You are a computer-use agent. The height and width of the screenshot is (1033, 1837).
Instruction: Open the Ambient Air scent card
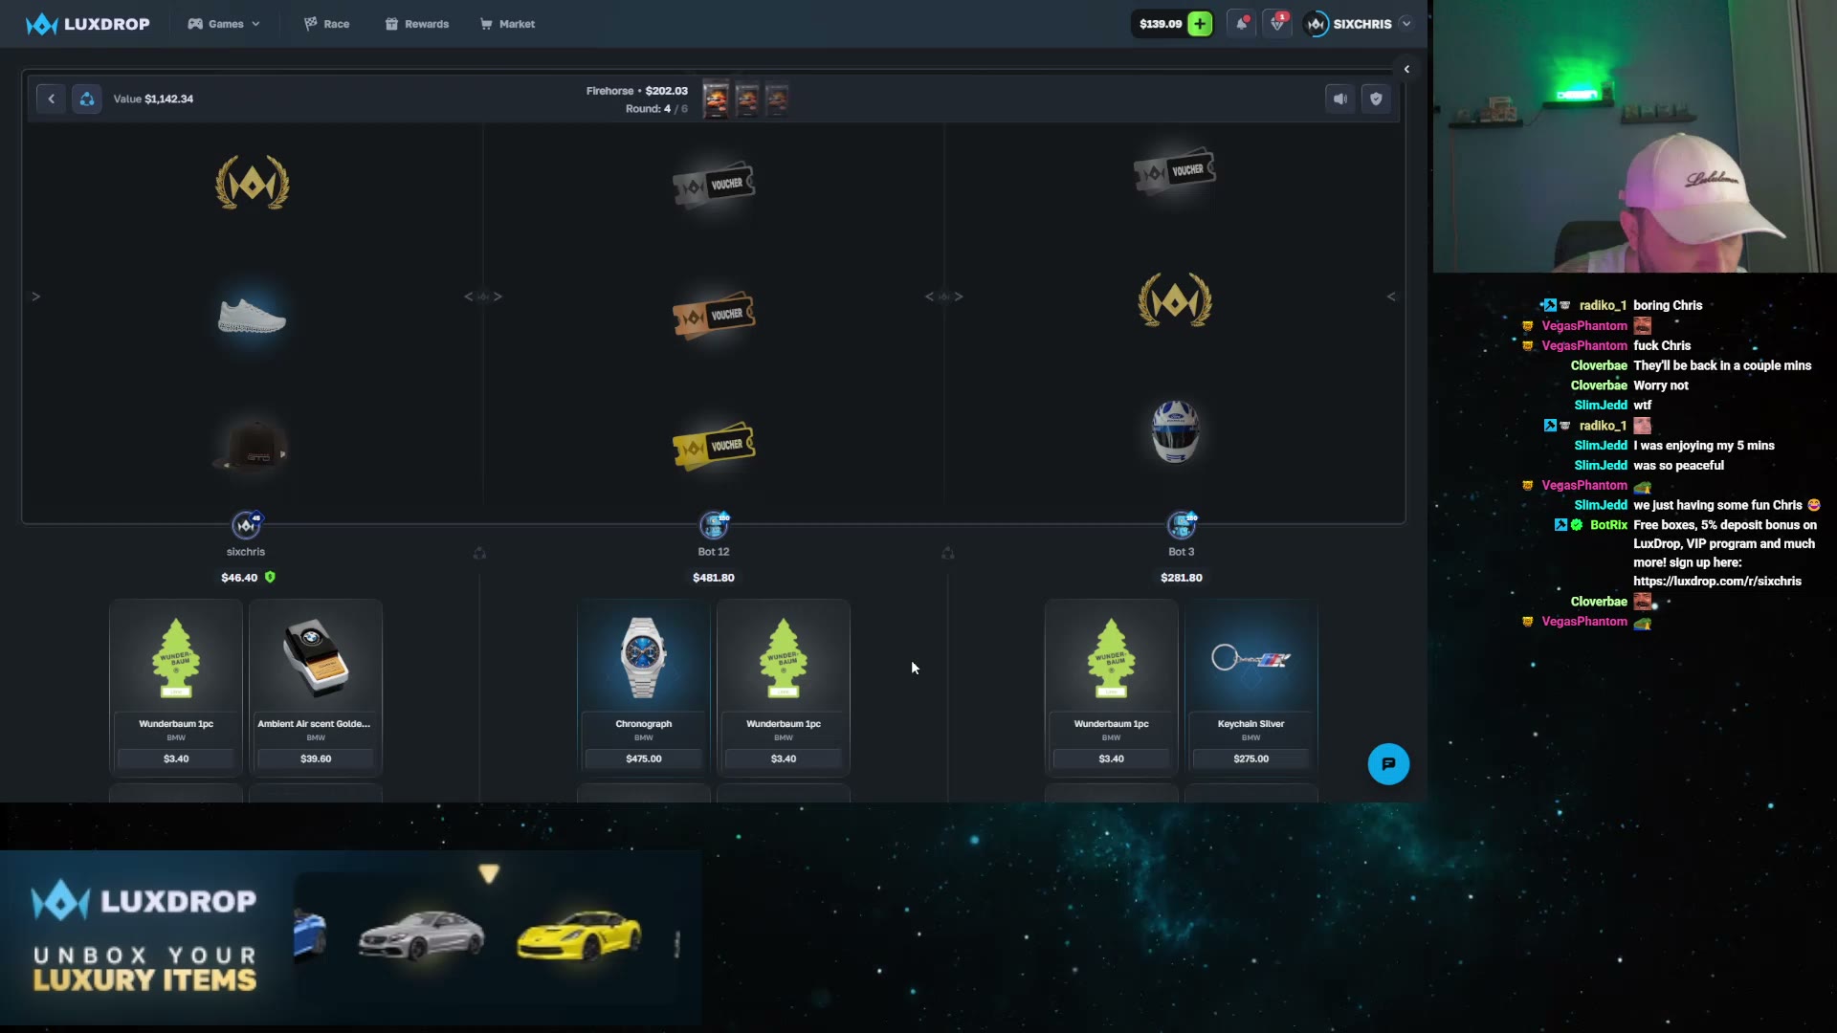(x=316, y=687)
